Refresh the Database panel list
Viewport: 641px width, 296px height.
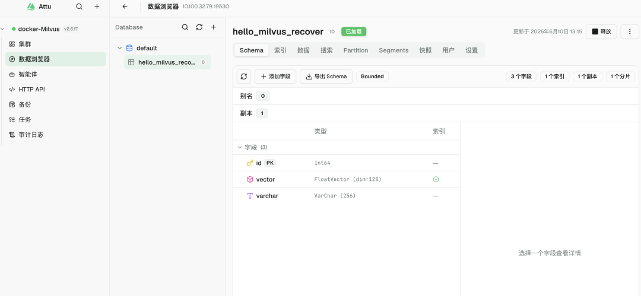pyautogui.click(x=199, y=27)
